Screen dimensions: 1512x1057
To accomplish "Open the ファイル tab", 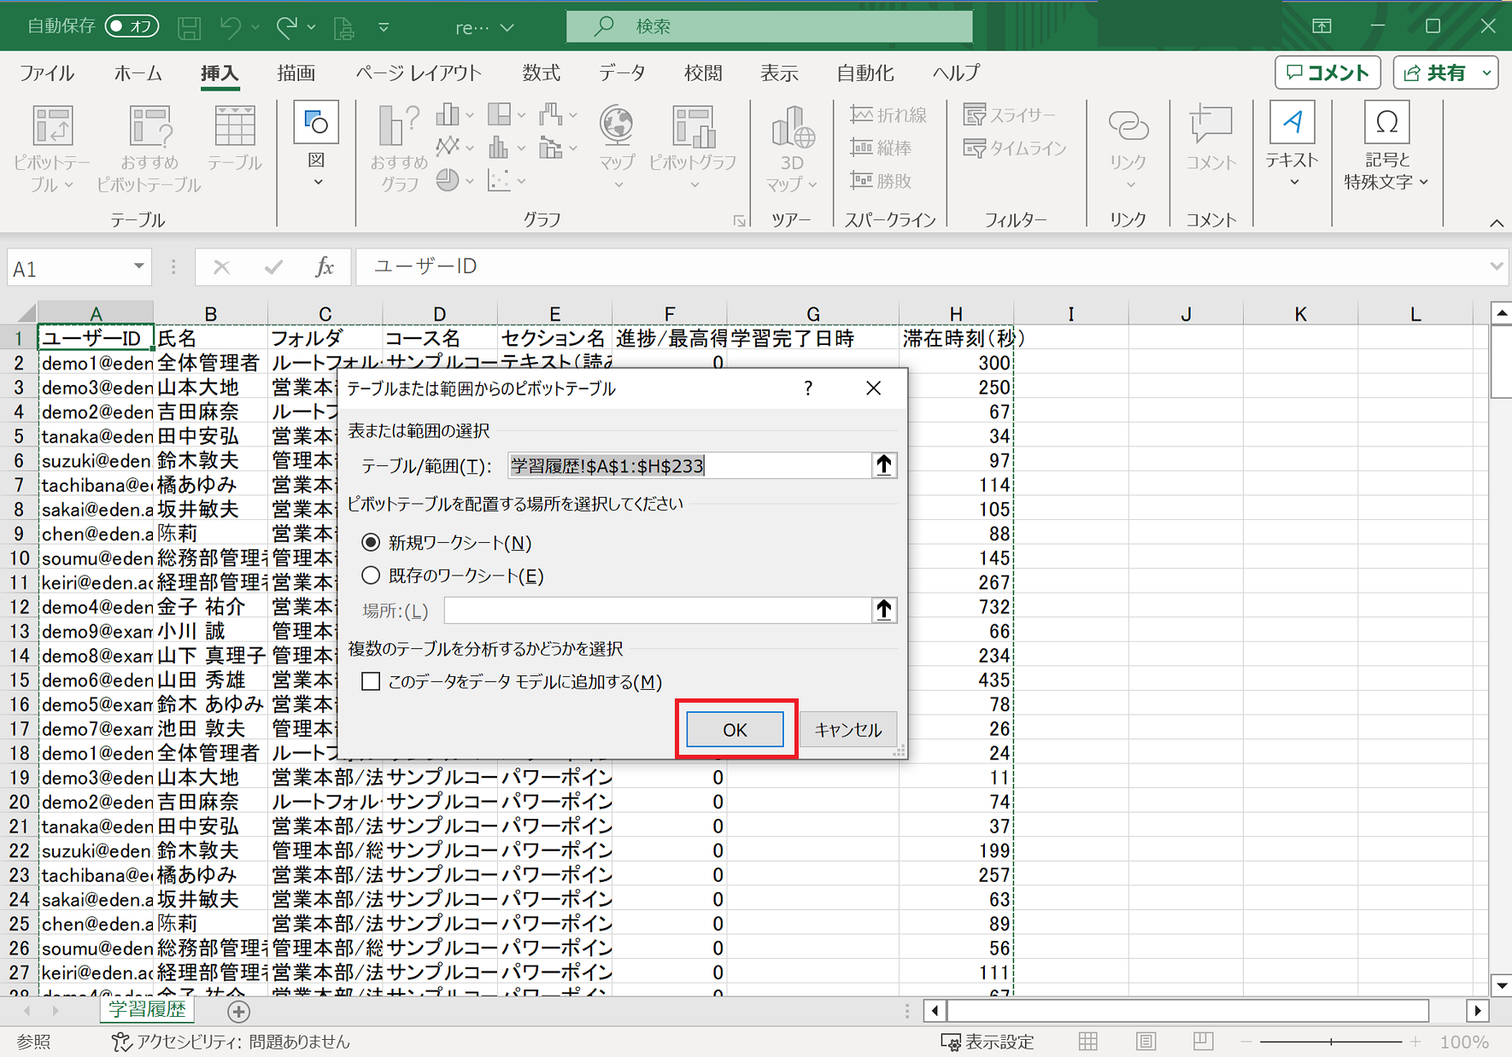I will pyautogui.click(x=46, y=73).
